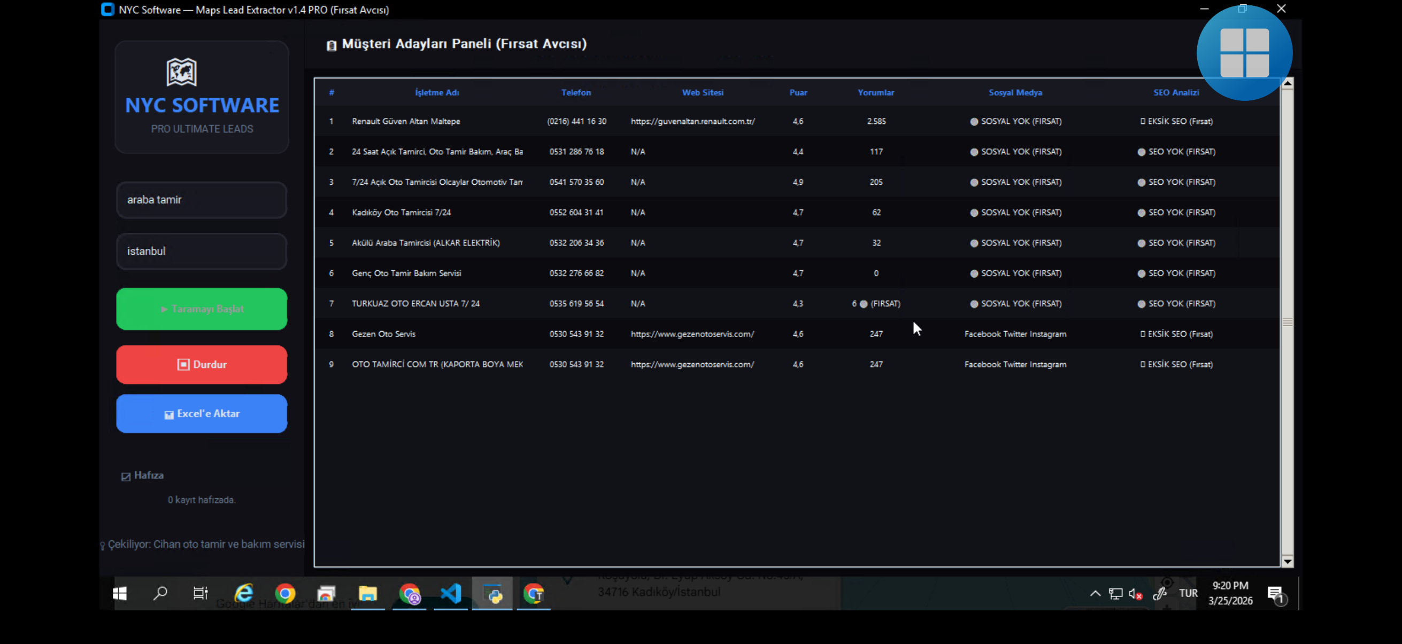
Task: Open taskbar search magnifier
Action: click(160, 593)
